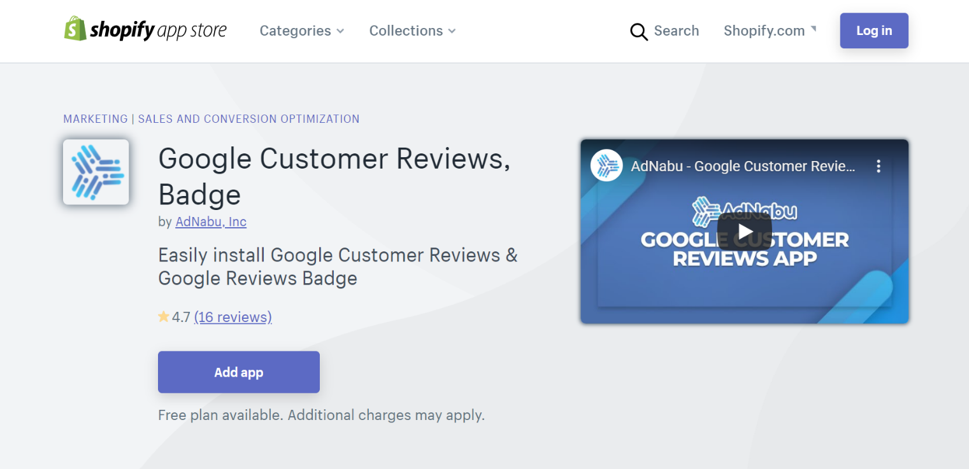Click the magnifying glass search icon
Screen dimensions: 969x469
[x=638, y=31]
